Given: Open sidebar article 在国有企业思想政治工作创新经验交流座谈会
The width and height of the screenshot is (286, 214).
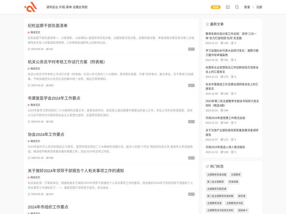Looking at the screenshot, I should tap(232, 69).
